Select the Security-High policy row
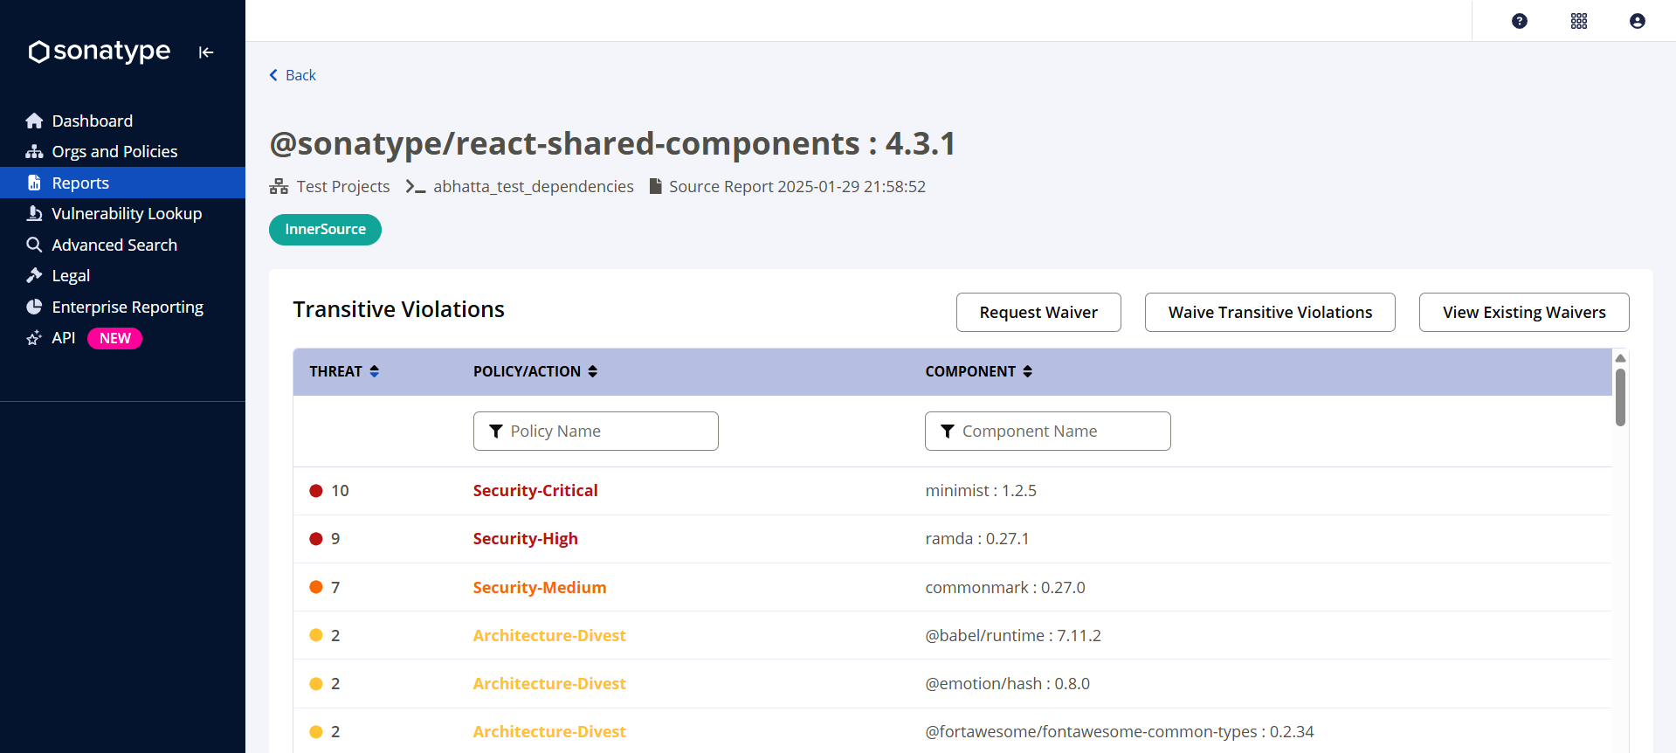The height and width of the screenshot is (753, 1676). click(x=952, y=539)
